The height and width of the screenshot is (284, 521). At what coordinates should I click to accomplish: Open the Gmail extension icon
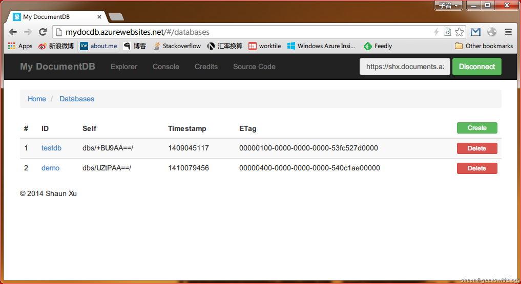click(475, 32)
